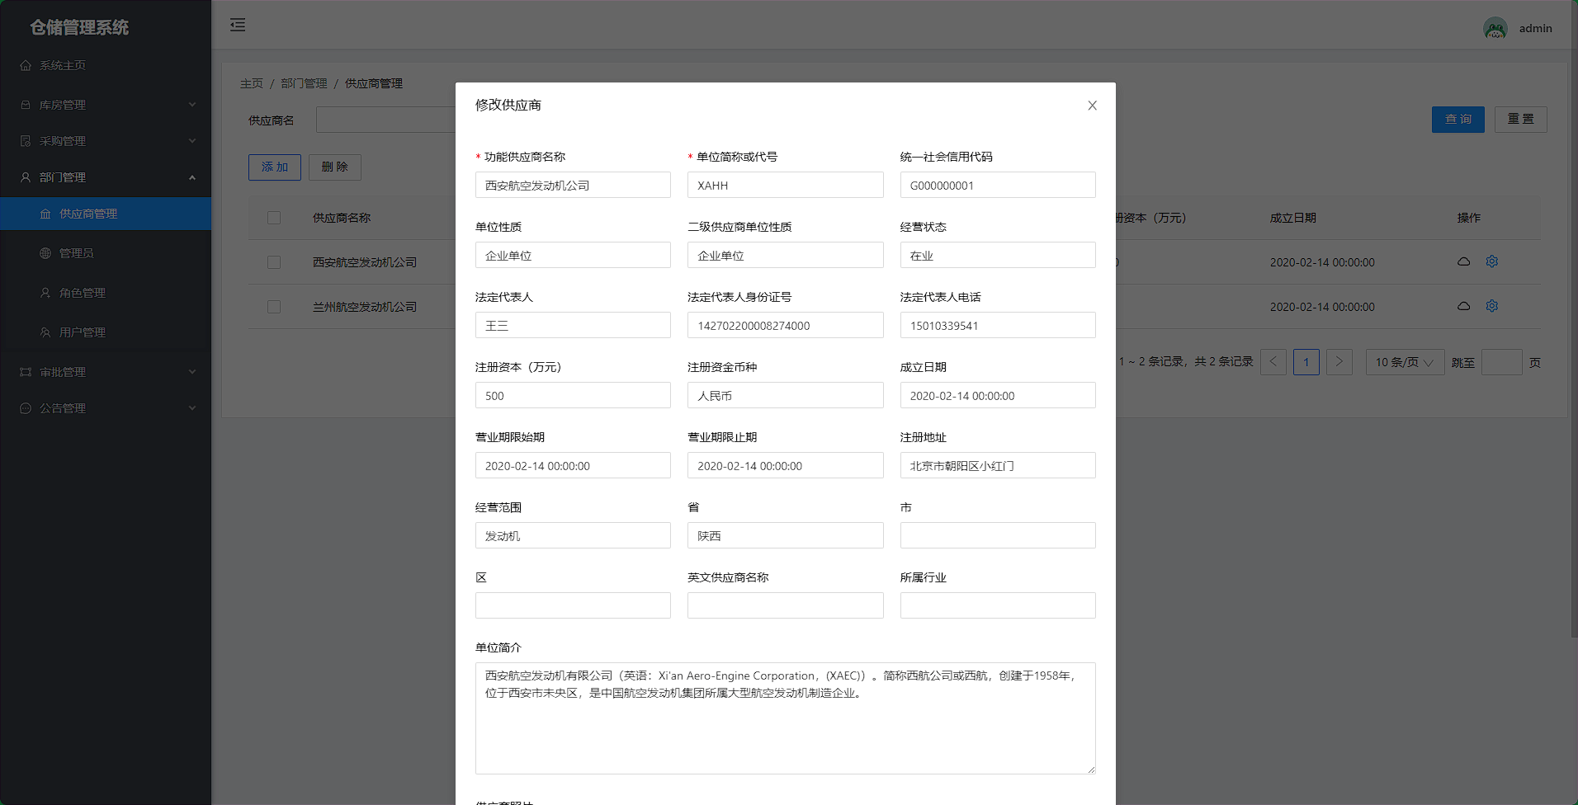Image resolution: width=1578 pixels, height=805 pixels.
Task: Click the 营业期限止期 date field
Action: [x=785, y=465]
